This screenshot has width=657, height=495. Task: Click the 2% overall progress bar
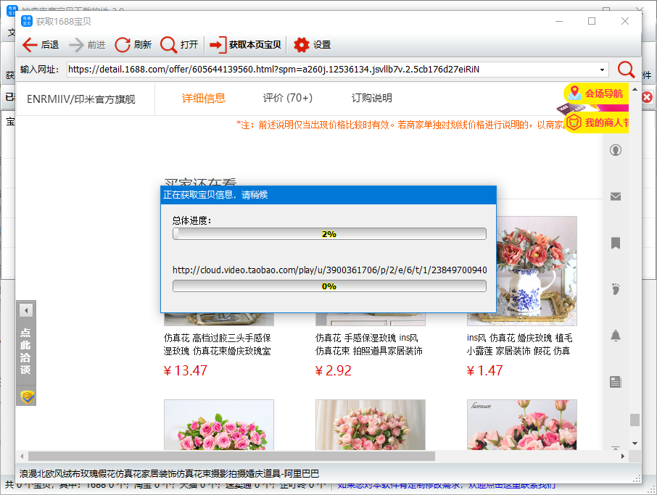[328, 233]
